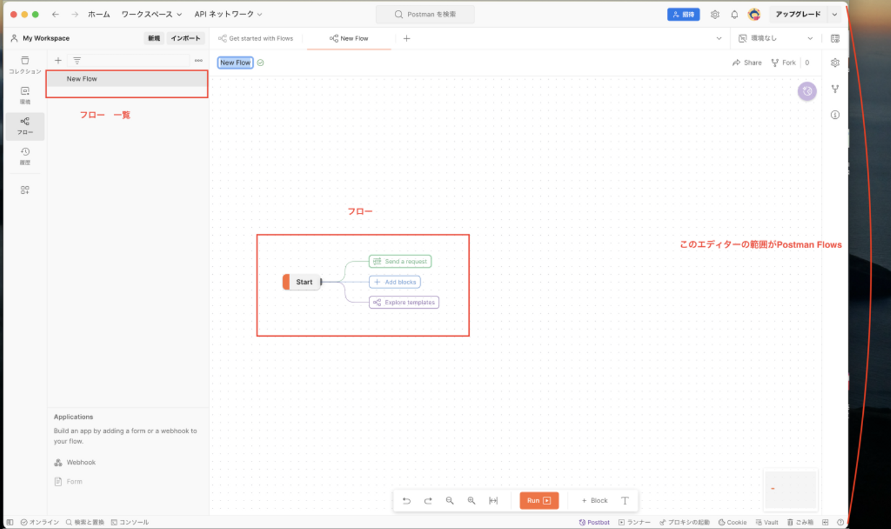Click the canvas minimap

(790, 489)
